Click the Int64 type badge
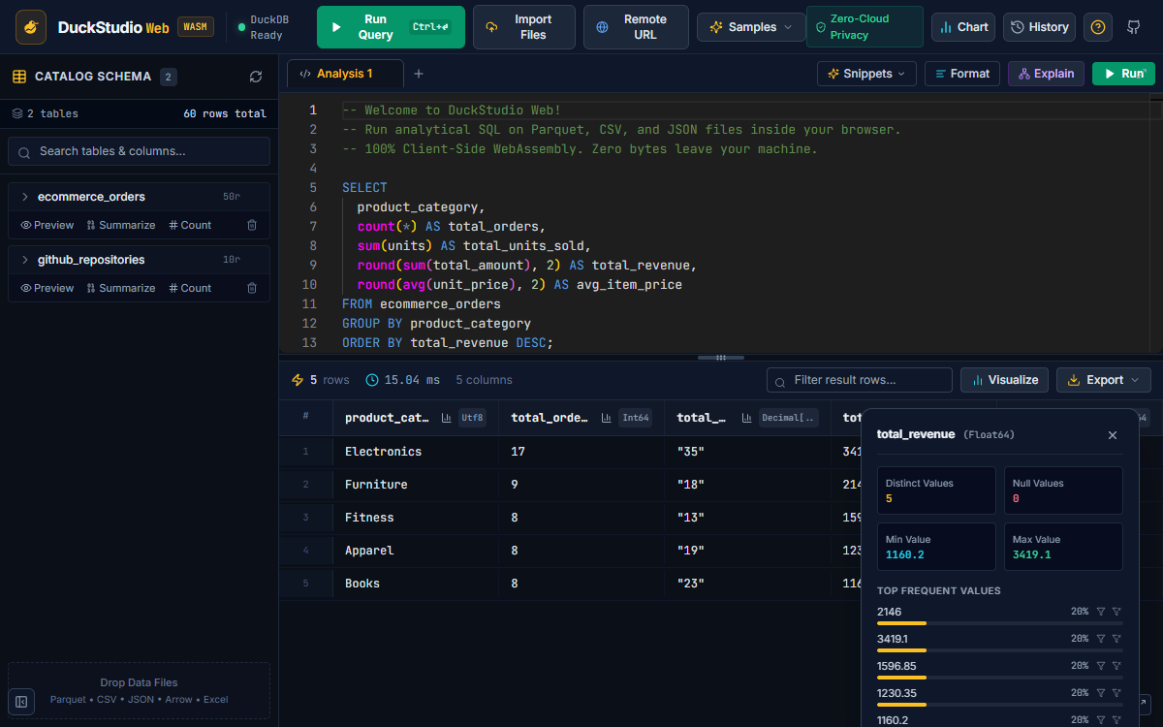1163x727 pixels. pos(635,418)
